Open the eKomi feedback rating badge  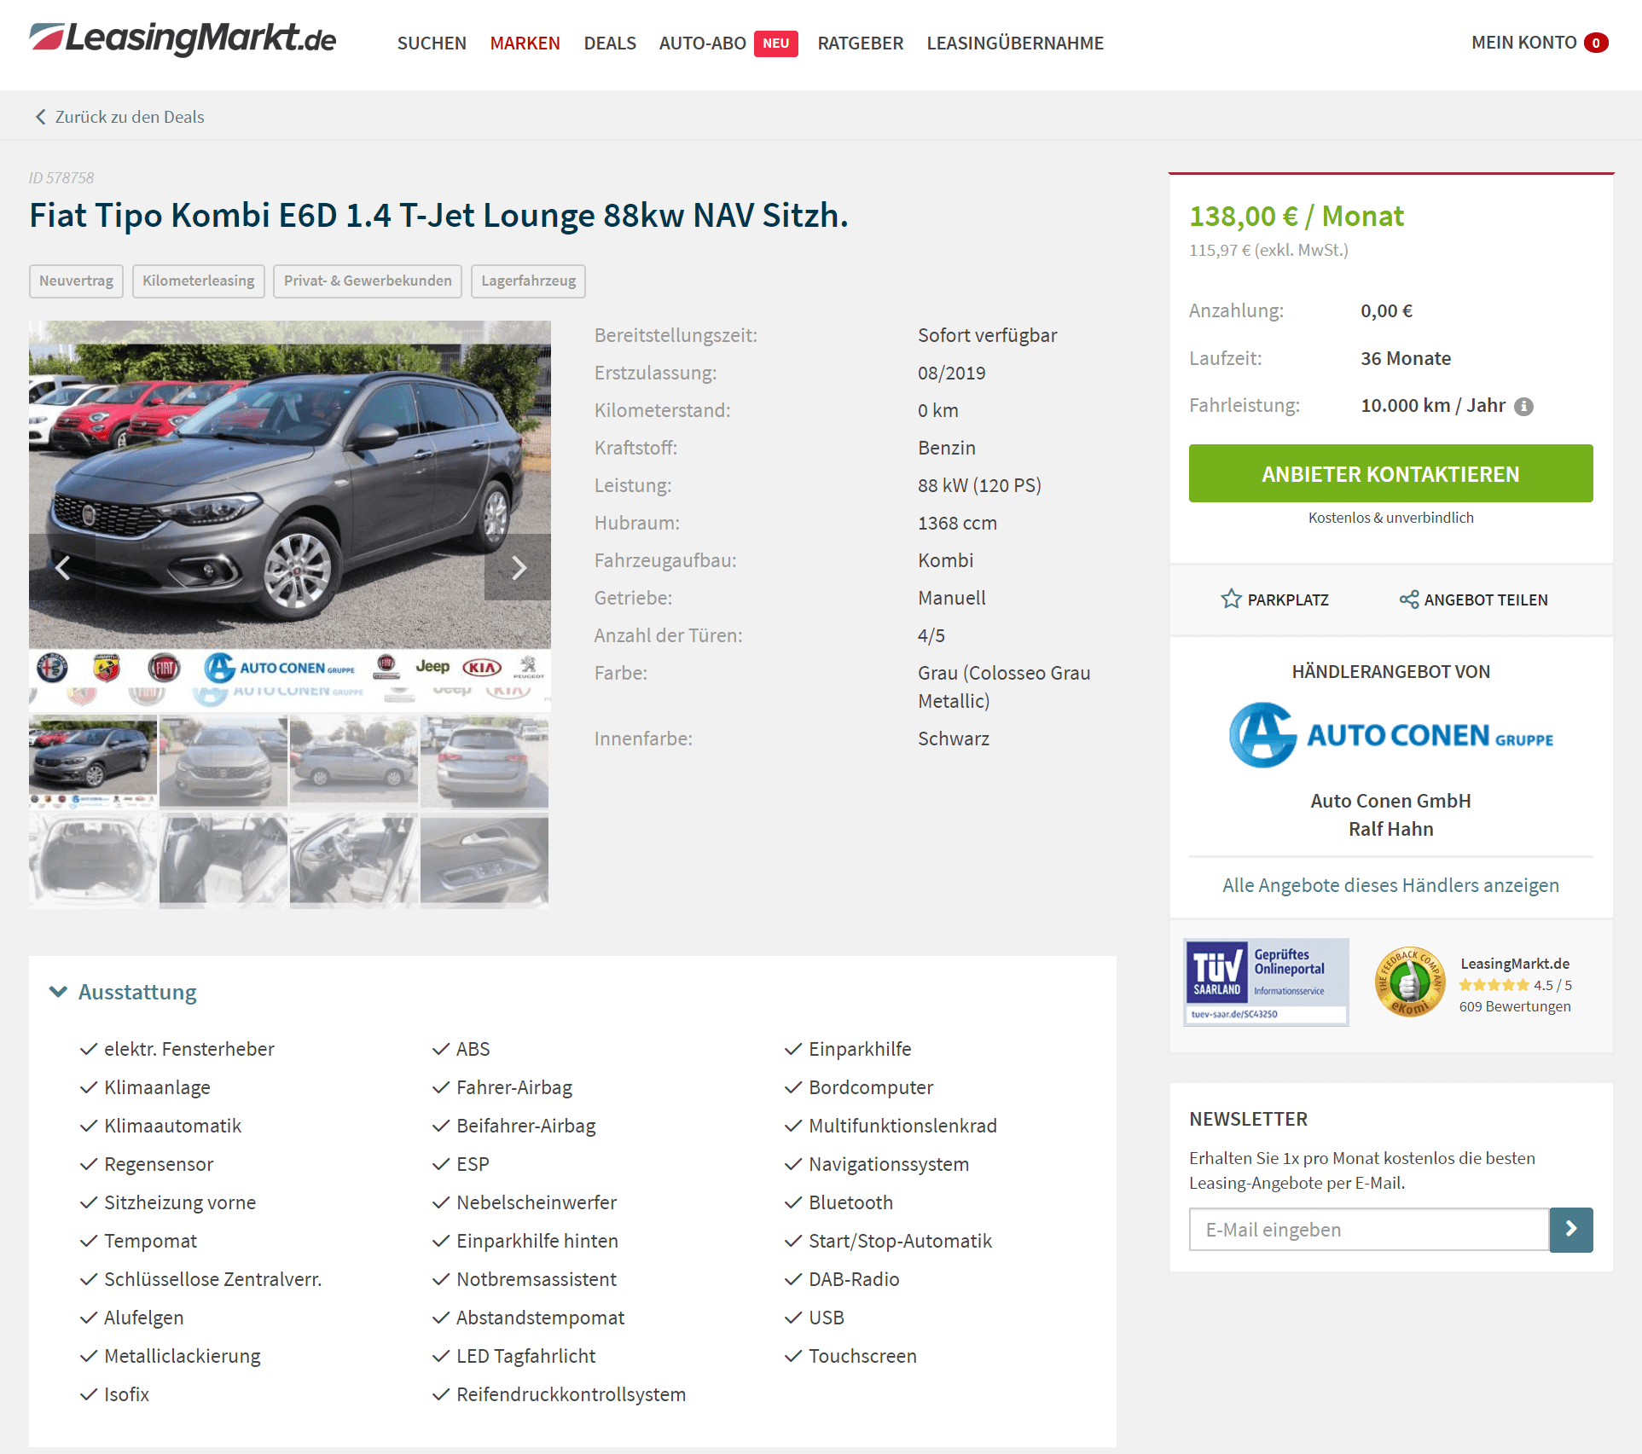pyautogui.click(x=1410, y=982)
